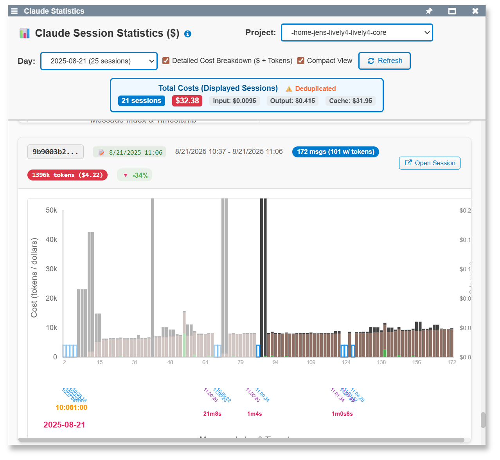Expand the Project dropdown
This screenshot has width=500, height=460.
coord(357,32)
